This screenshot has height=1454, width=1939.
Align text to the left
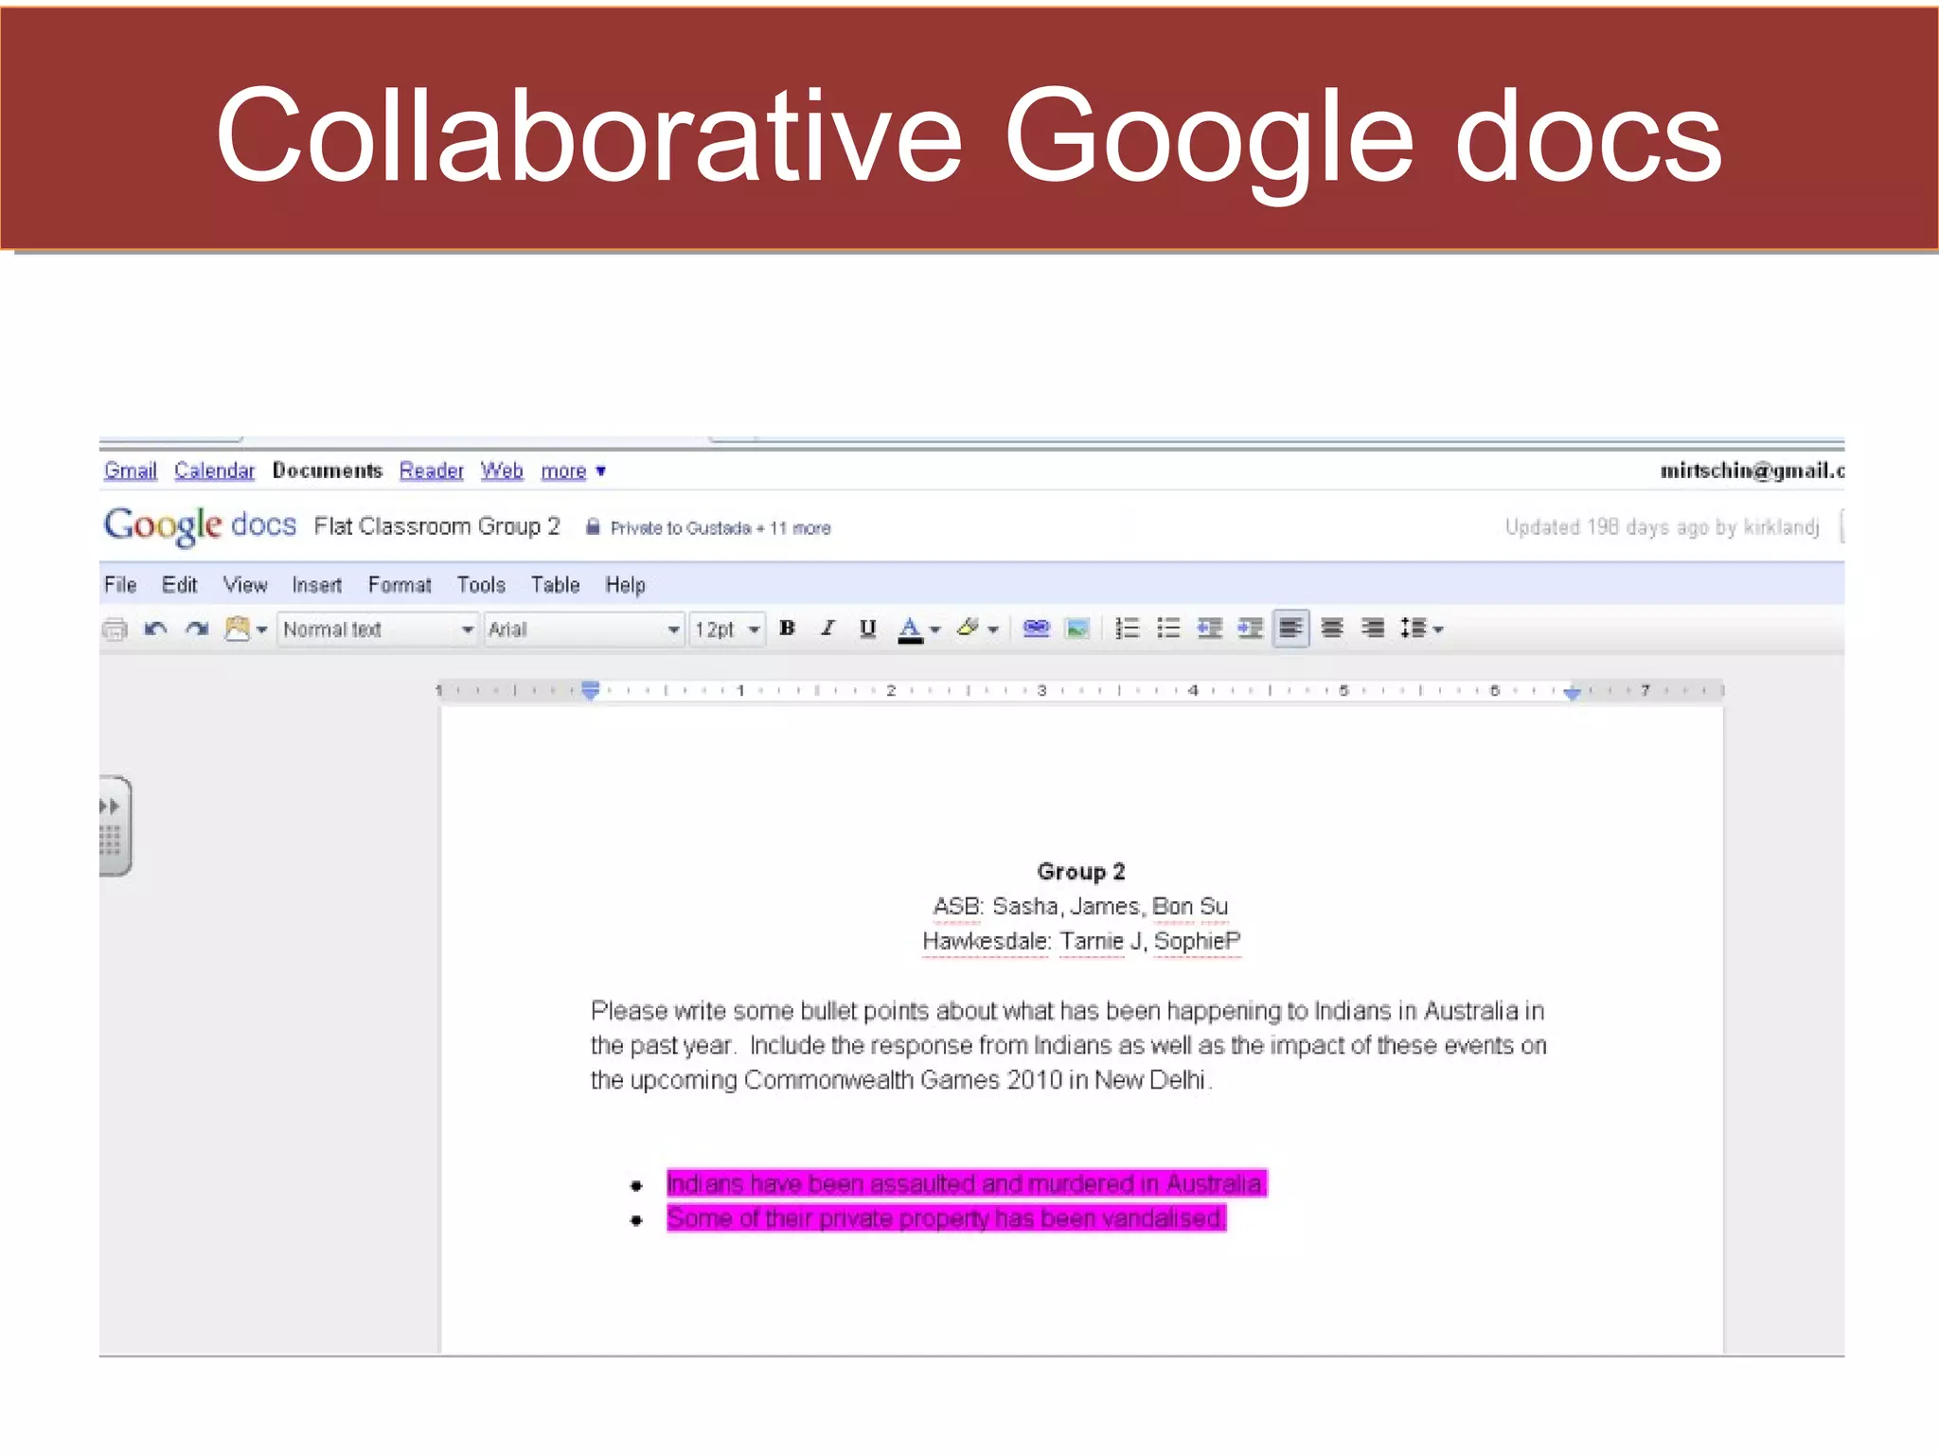click(x=1291, y=629)
